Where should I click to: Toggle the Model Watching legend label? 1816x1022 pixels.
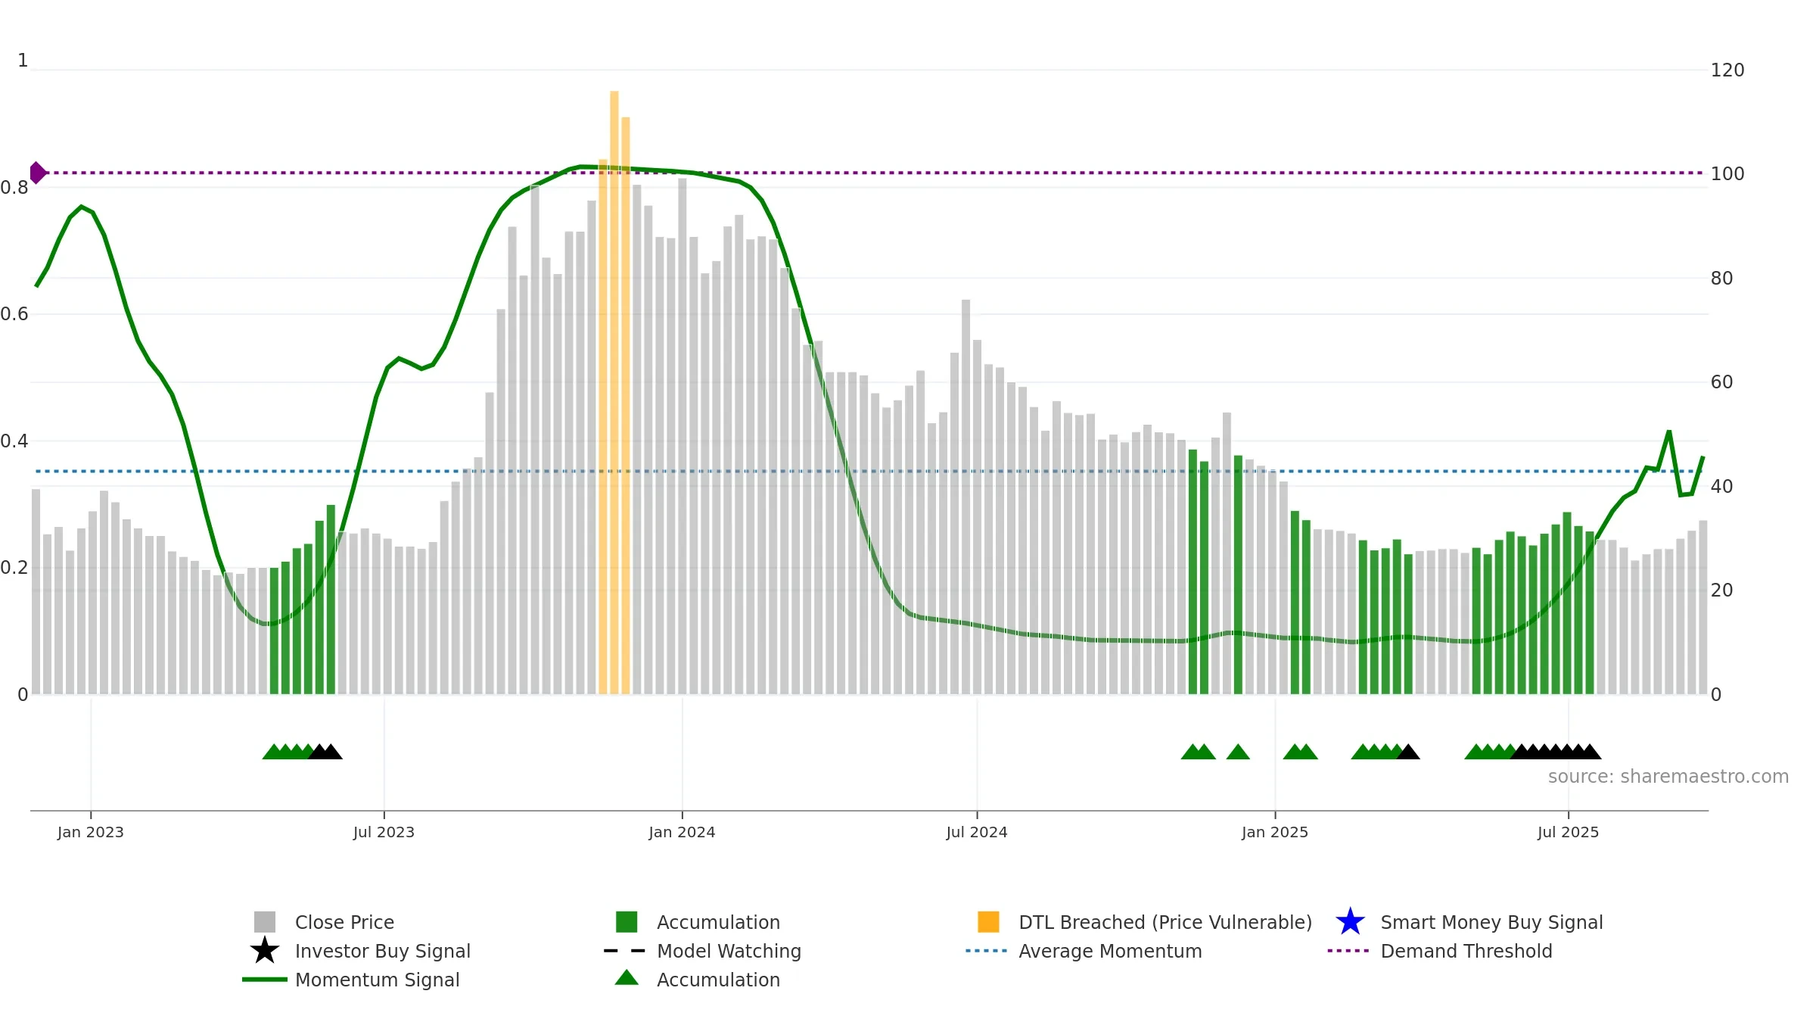[x=729, y=951]
